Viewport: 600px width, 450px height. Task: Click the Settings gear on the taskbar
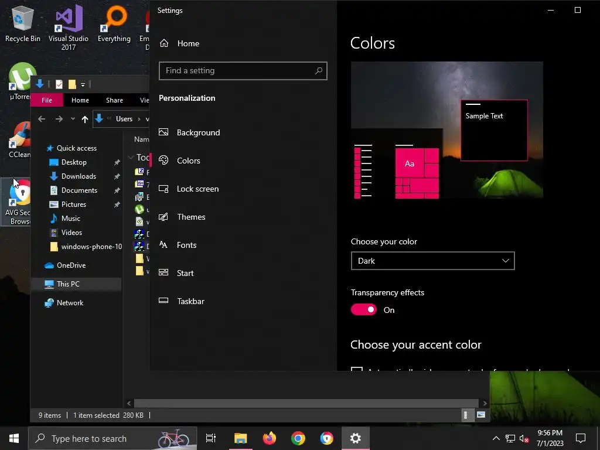tap(356, 438)
